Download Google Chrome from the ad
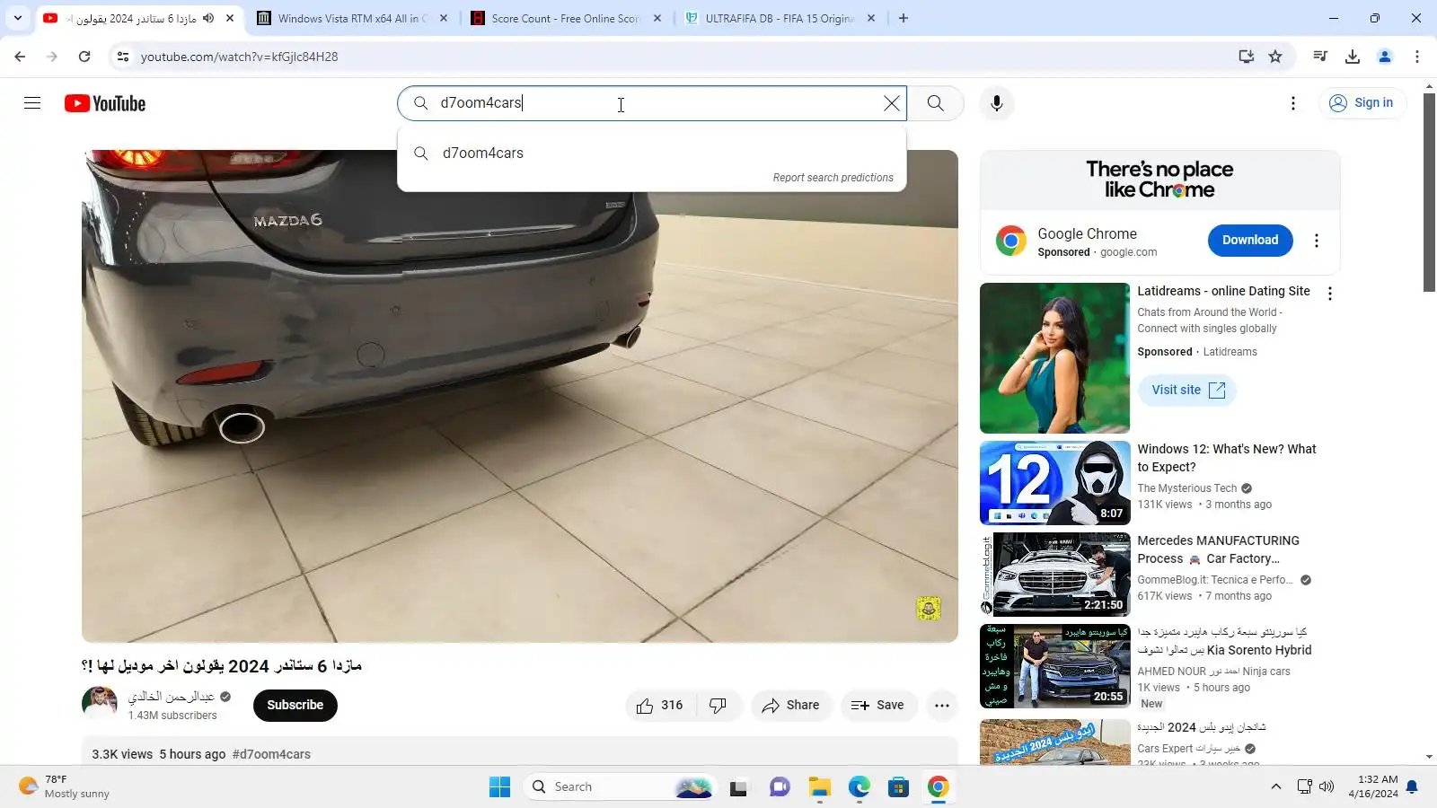 pos(1250,241)
